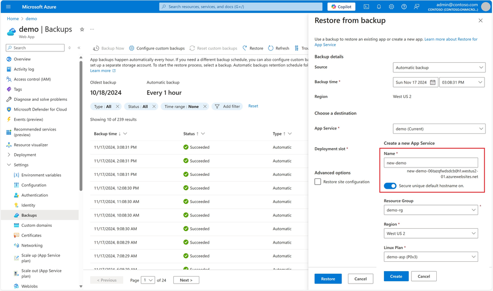The image size is (493, 291).
Task: Open the new app Region dropdown
Action: pos(431,233)
